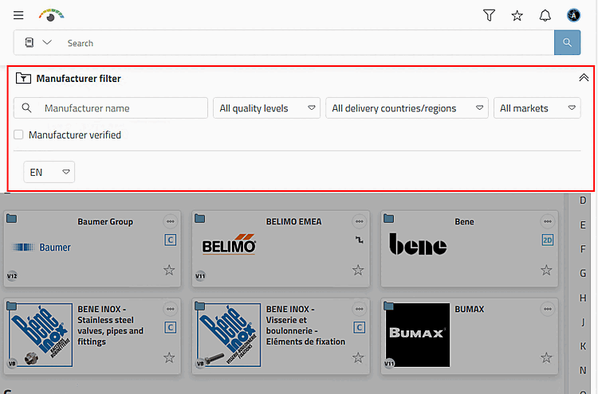Jump to letter G in index
This screenshot has height=394, width=598.
pyautogui.click(x=583, y=273)
